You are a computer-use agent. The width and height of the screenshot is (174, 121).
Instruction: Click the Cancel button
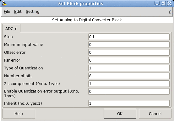point(155,113)
